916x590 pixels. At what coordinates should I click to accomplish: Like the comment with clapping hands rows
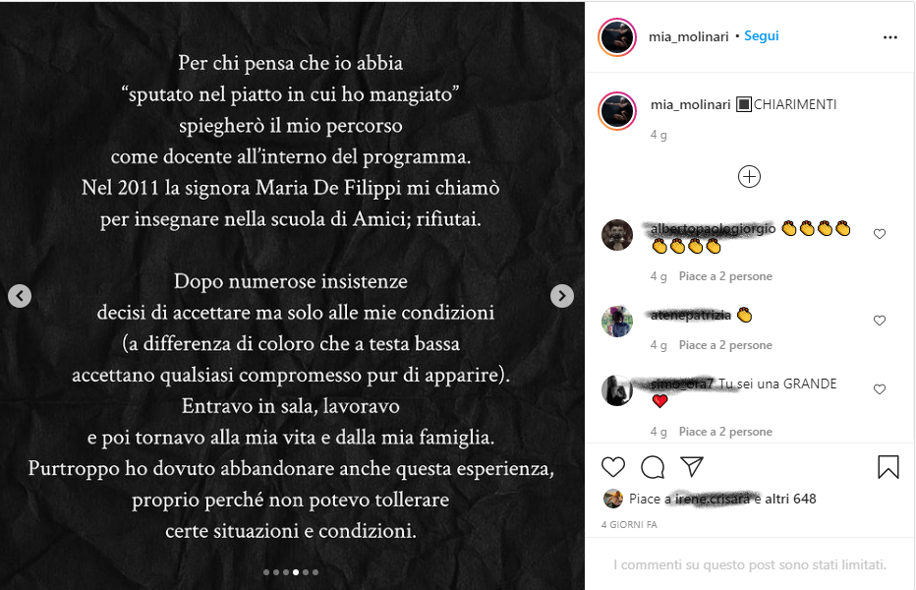tap(880, 234)
